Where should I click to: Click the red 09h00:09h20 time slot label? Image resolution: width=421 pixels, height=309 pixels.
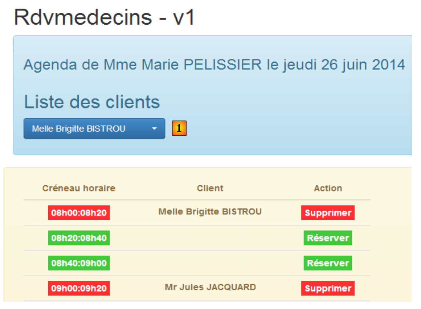click(79, 288)
